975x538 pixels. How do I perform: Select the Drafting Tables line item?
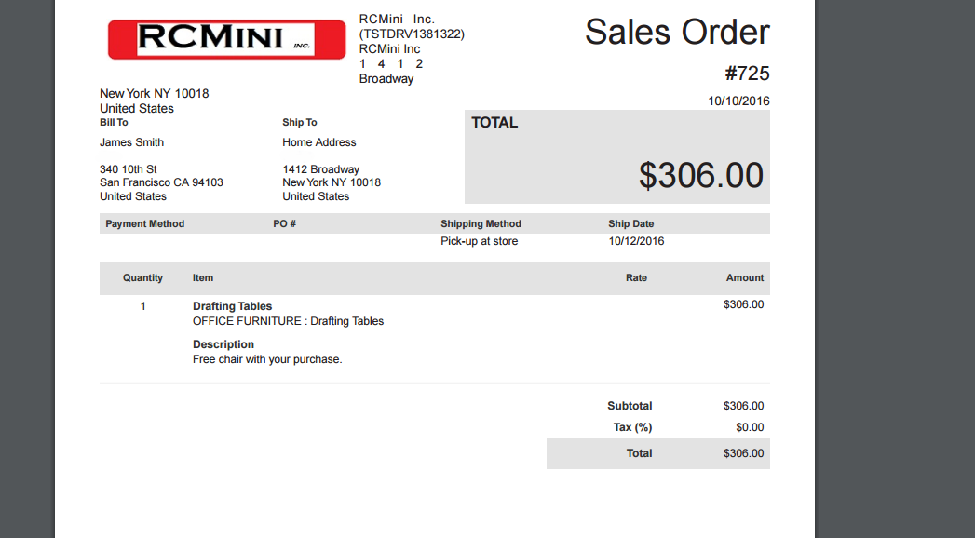click(x=231, y=305)
